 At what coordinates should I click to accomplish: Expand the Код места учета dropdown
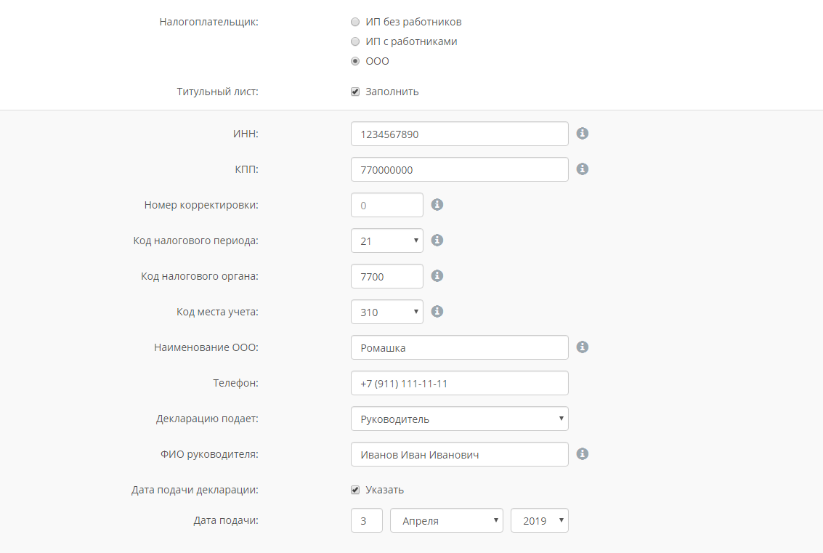point(386,312)
